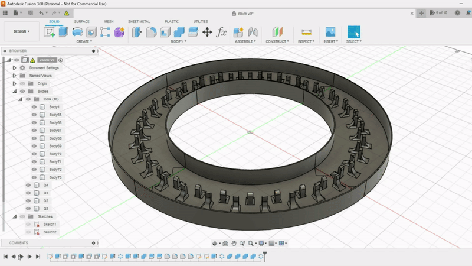Show Sketch1 using its eye icon

click(x=28, y=225)
